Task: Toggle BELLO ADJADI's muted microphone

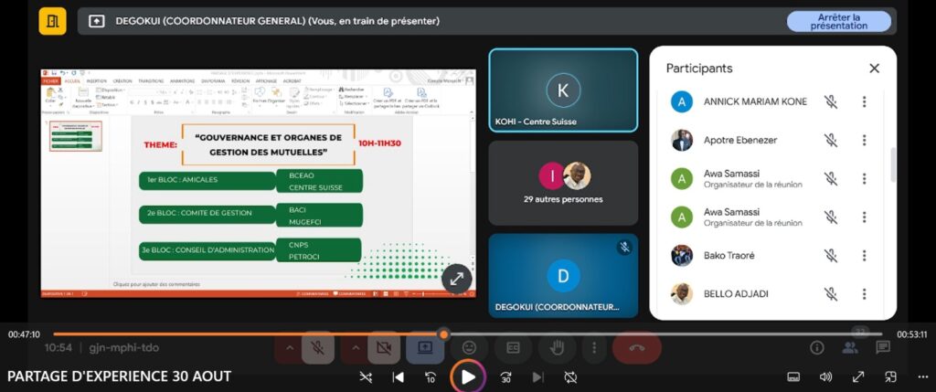Action: [830, 293]
